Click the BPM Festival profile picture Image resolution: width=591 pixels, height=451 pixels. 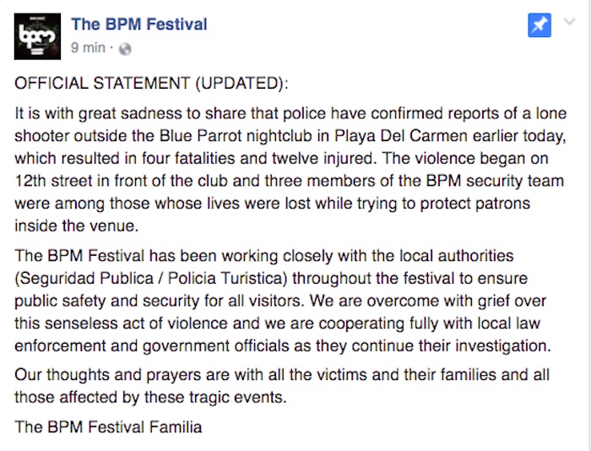[x=37, y=35]
